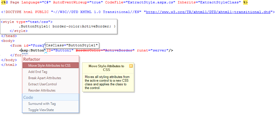
Task: Select Move Style Attributes to CSS refactoring
Action: pos(51,66)
